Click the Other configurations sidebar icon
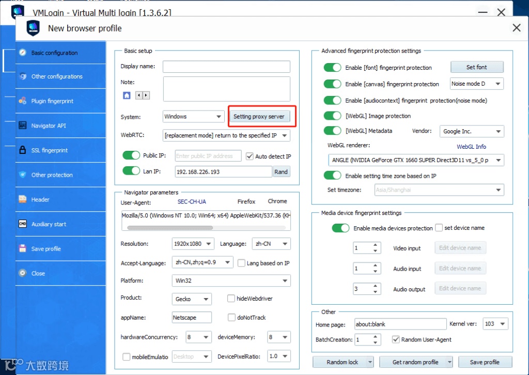This screenshot has width=529, height=375. click(x=23, y=76)
